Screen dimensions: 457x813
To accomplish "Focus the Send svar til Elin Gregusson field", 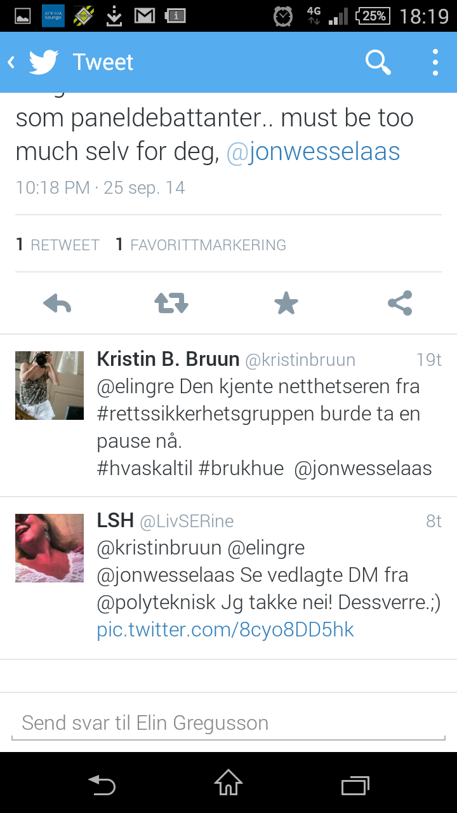I will coord(228,723).
